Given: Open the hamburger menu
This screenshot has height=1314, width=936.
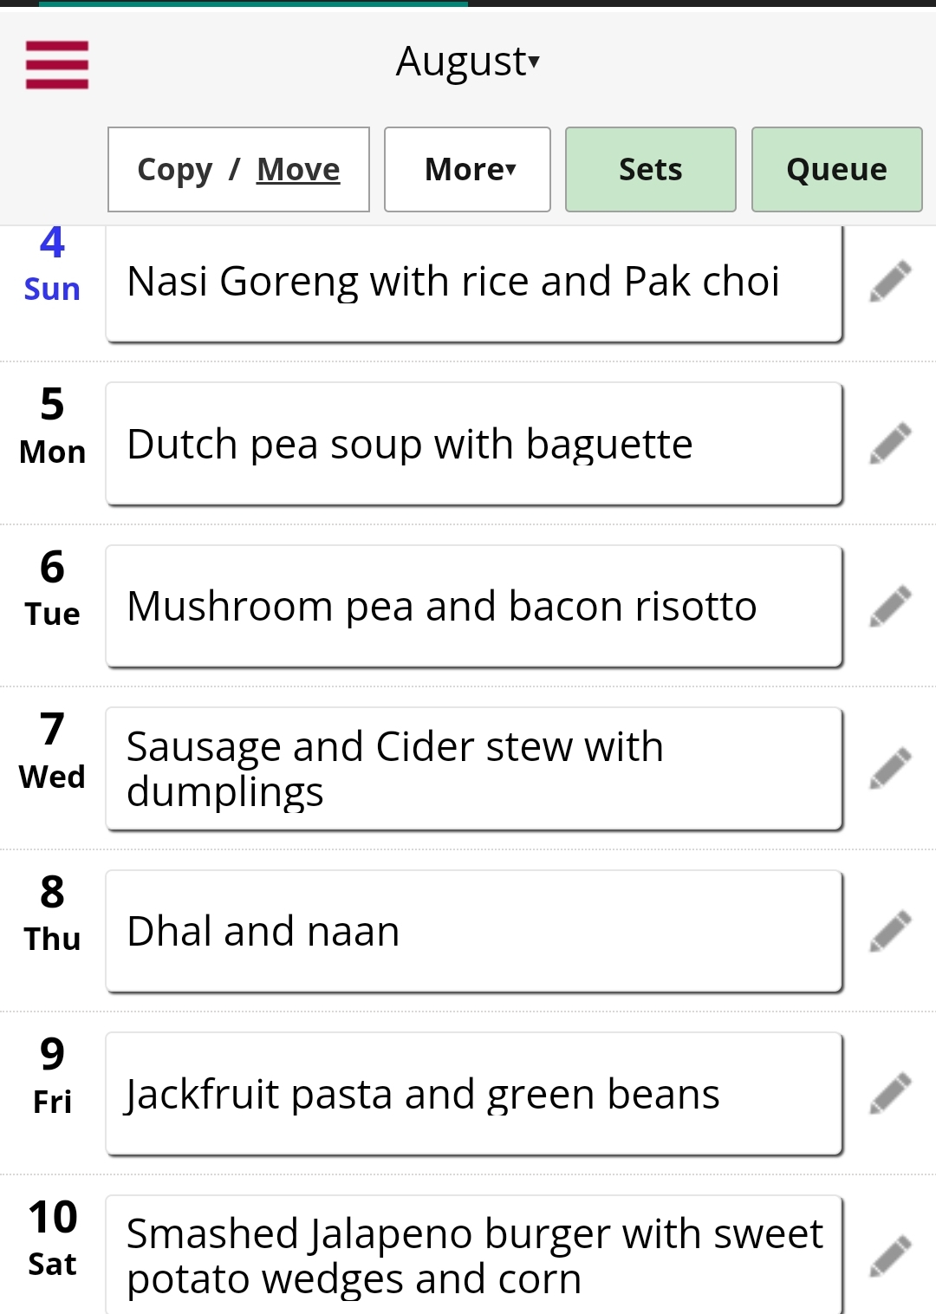Looking at the screenshot, I should [57, 65].
